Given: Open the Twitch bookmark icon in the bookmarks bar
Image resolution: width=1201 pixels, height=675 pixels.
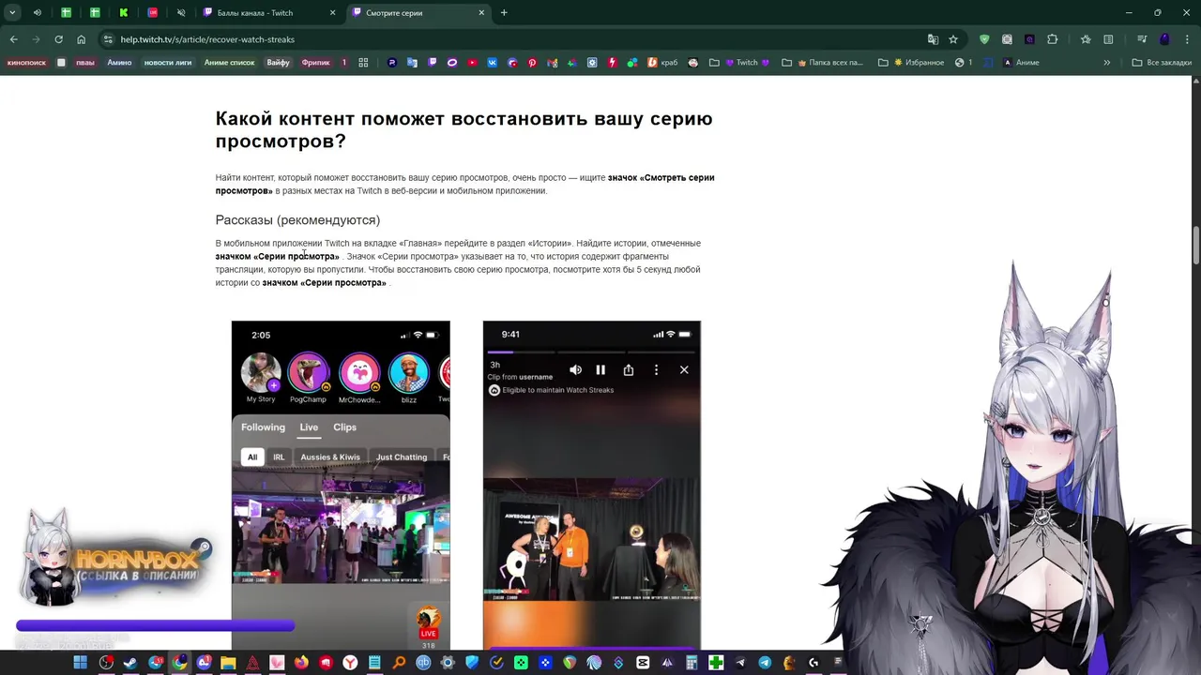Looking at the screenshot, I should 432,63.
